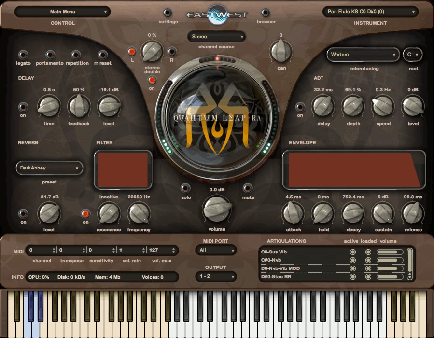Viewport: 434px width, 338px height.
Task: Open the Pan Flute instrument dropdown
Action: click(x=370, y=12)
